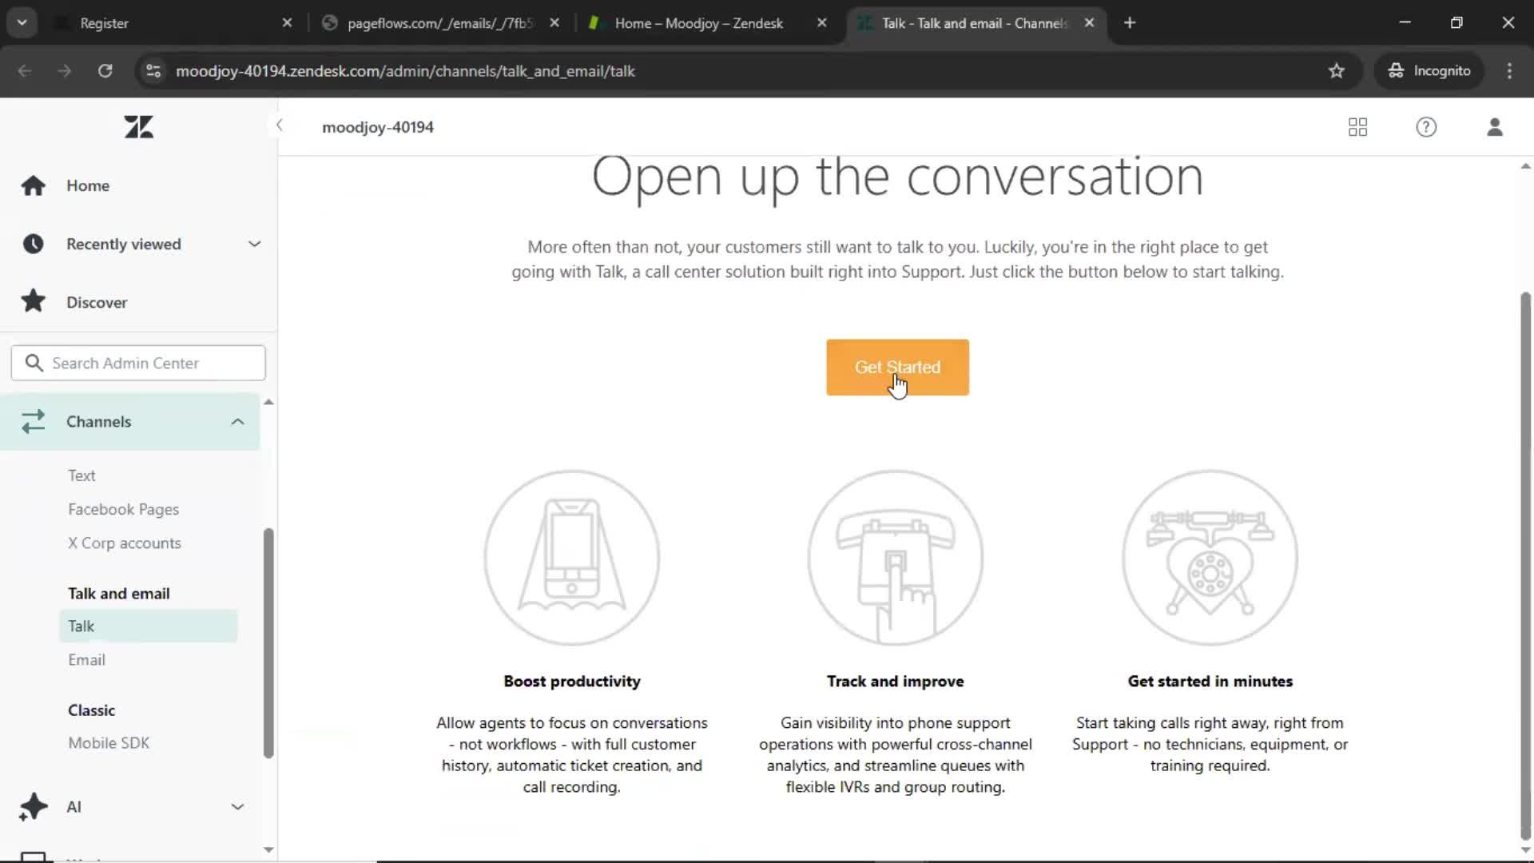Open Email under Talk and email

(x=86, y=660)
